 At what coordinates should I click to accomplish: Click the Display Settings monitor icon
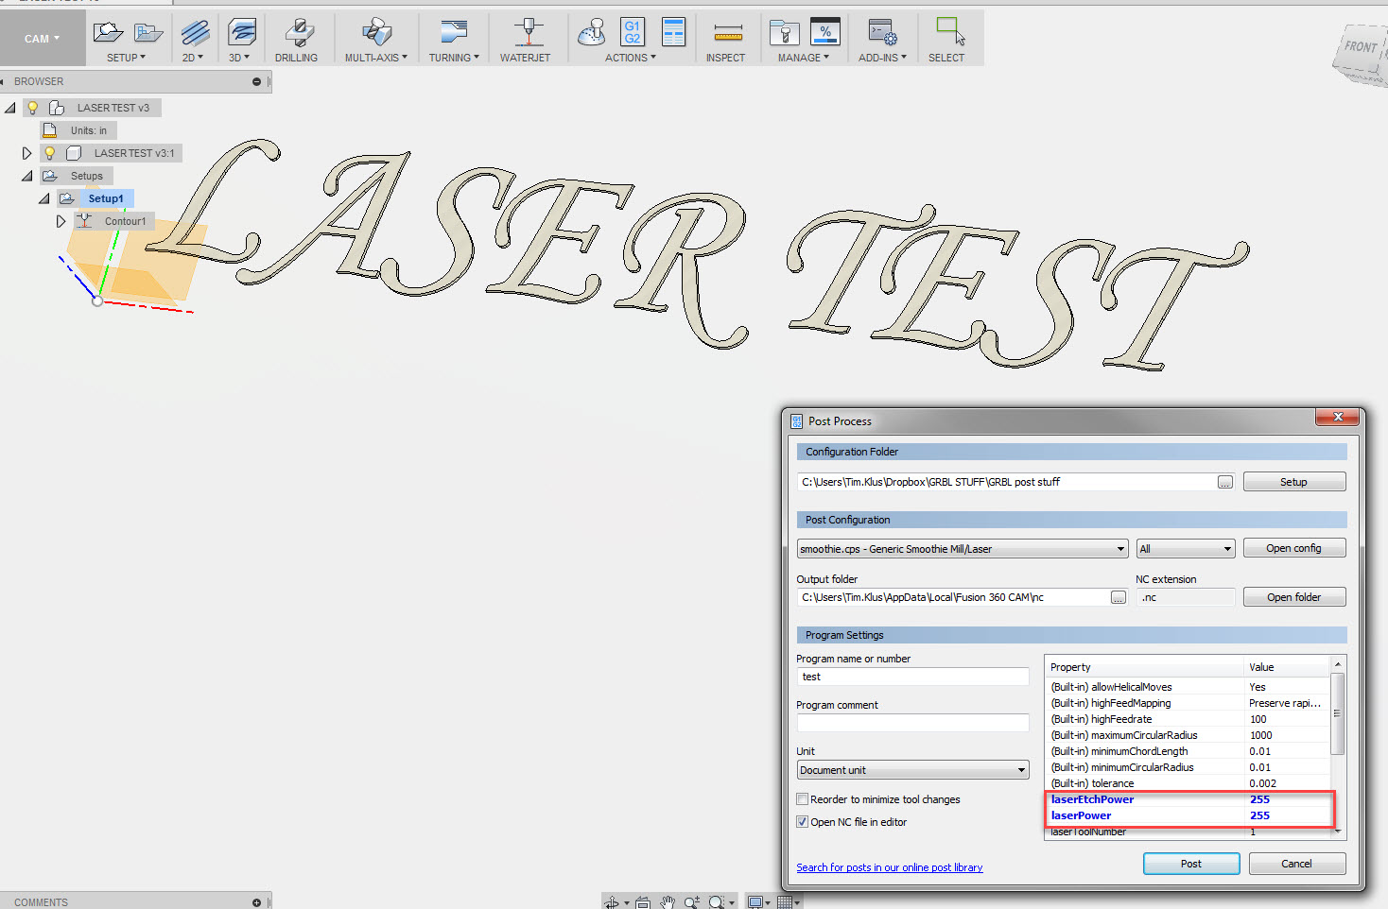(755, 902)
